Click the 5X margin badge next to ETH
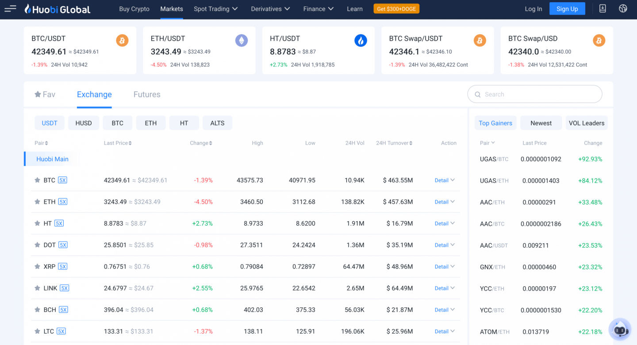 63,202
